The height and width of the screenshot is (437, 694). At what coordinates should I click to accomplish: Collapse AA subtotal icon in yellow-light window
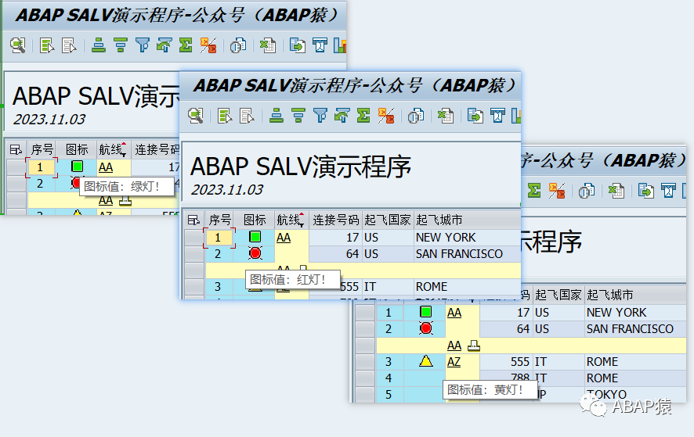click(x=474, y=346)
